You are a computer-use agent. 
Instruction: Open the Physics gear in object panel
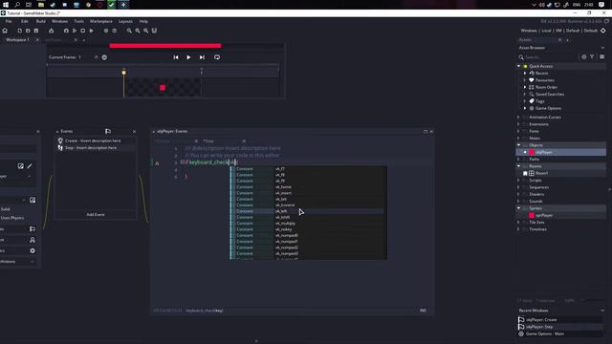point(33,250)
